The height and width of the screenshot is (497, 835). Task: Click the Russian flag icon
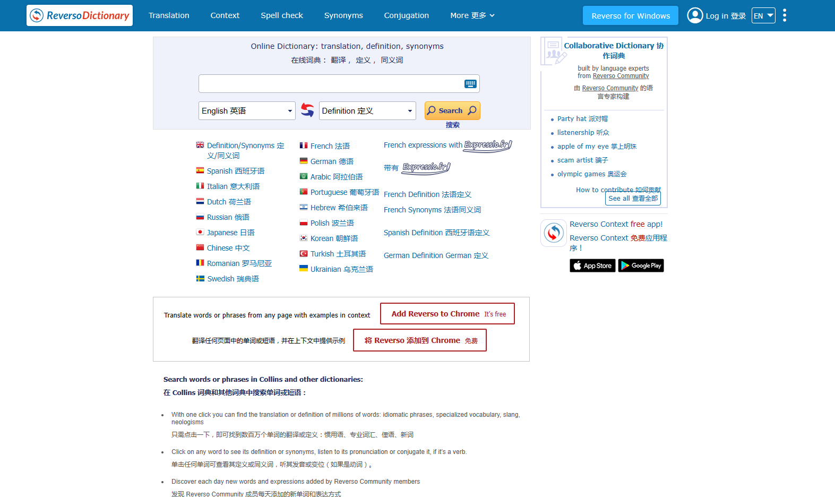(200, 217)
